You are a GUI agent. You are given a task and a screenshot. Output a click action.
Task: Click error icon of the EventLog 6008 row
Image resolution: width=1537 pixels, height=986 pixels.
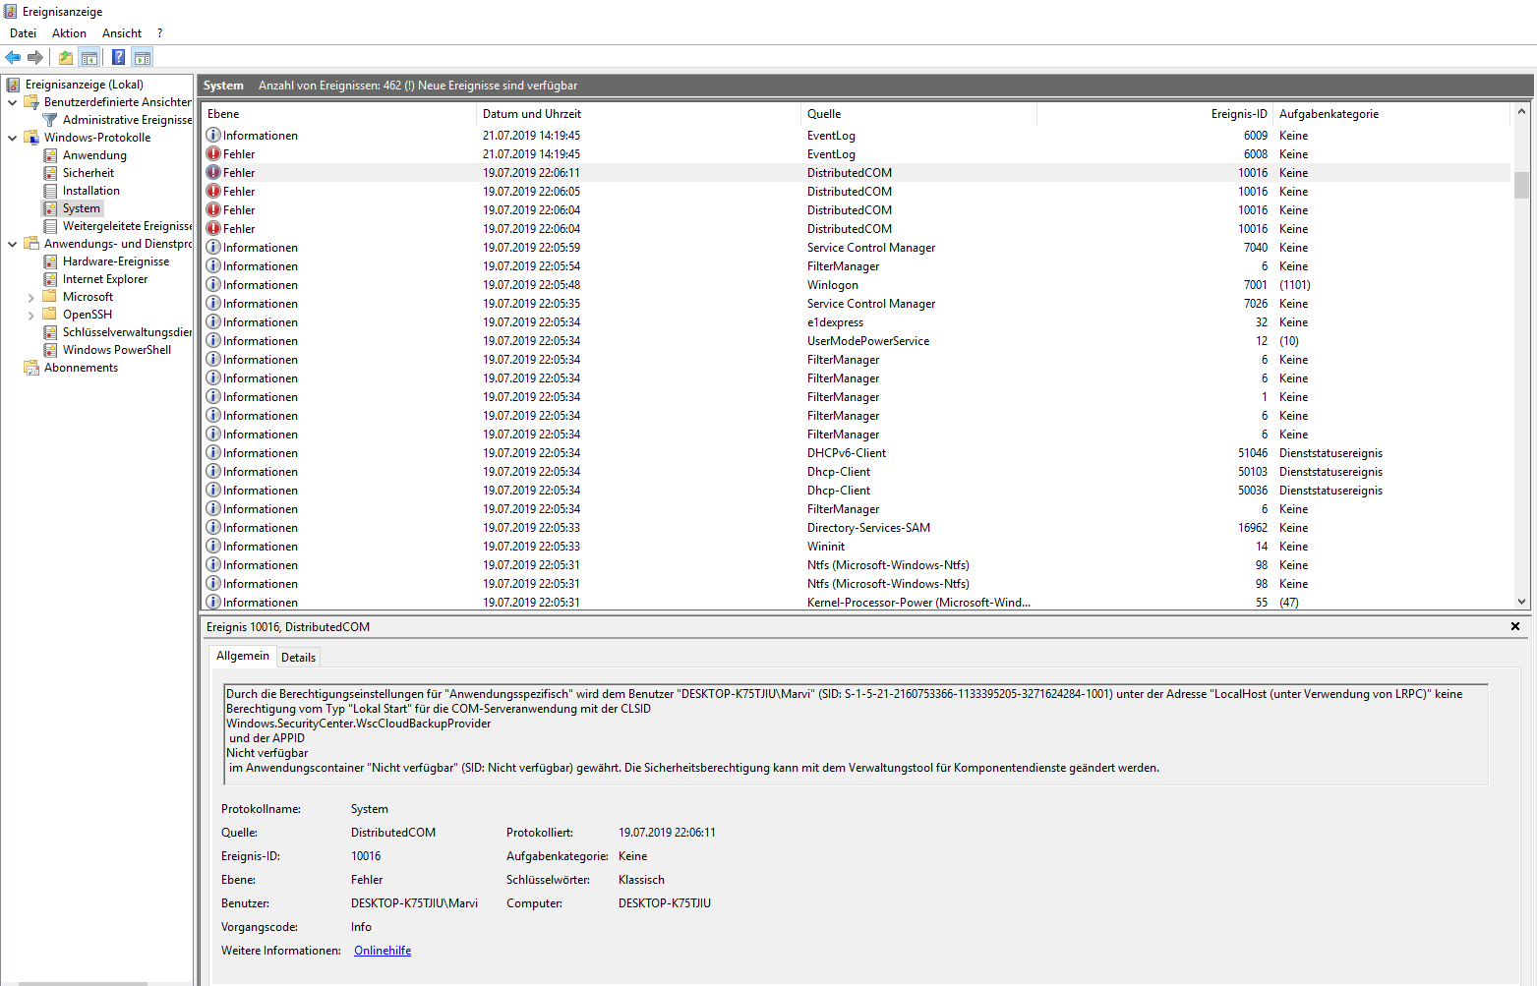click(x=213, y=153)
